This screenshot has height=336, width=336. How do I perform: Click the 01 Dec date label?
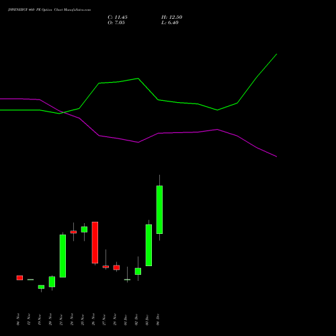[x=126, y=320]
